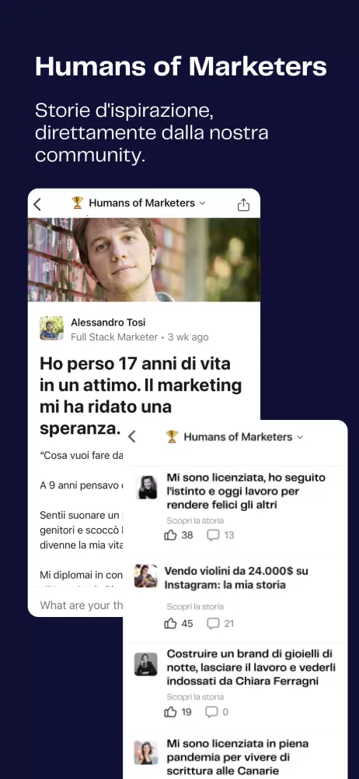Expand Humans of Marketers dropdown in list header
The width and height of the screenshot is (359, 779).
coord(299,437)
